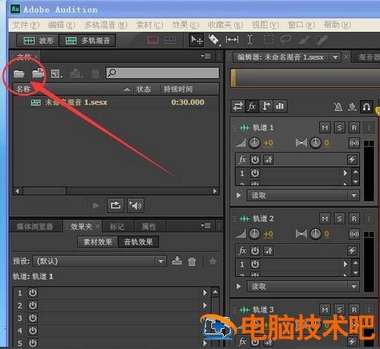Open 轨道 2 effect slot 1 arrow
This screenshot has height=349, width=380.
coord(345,264)
